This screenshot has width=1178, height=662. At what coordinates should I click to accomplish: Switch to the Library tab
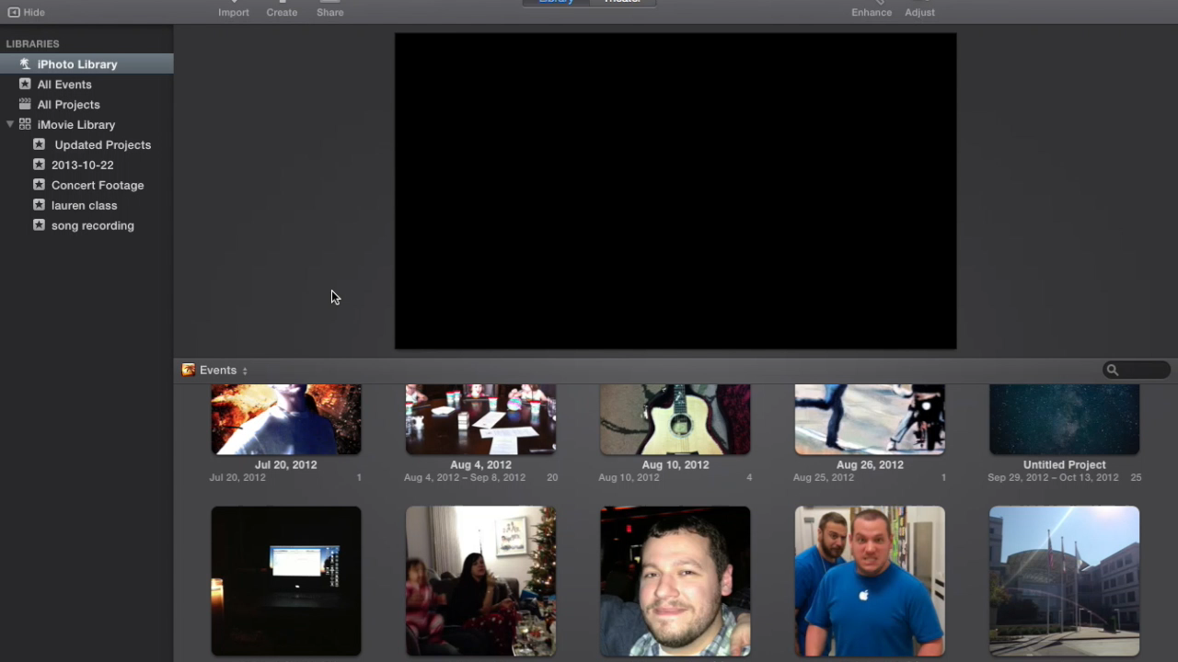click(x=557, y=3)
